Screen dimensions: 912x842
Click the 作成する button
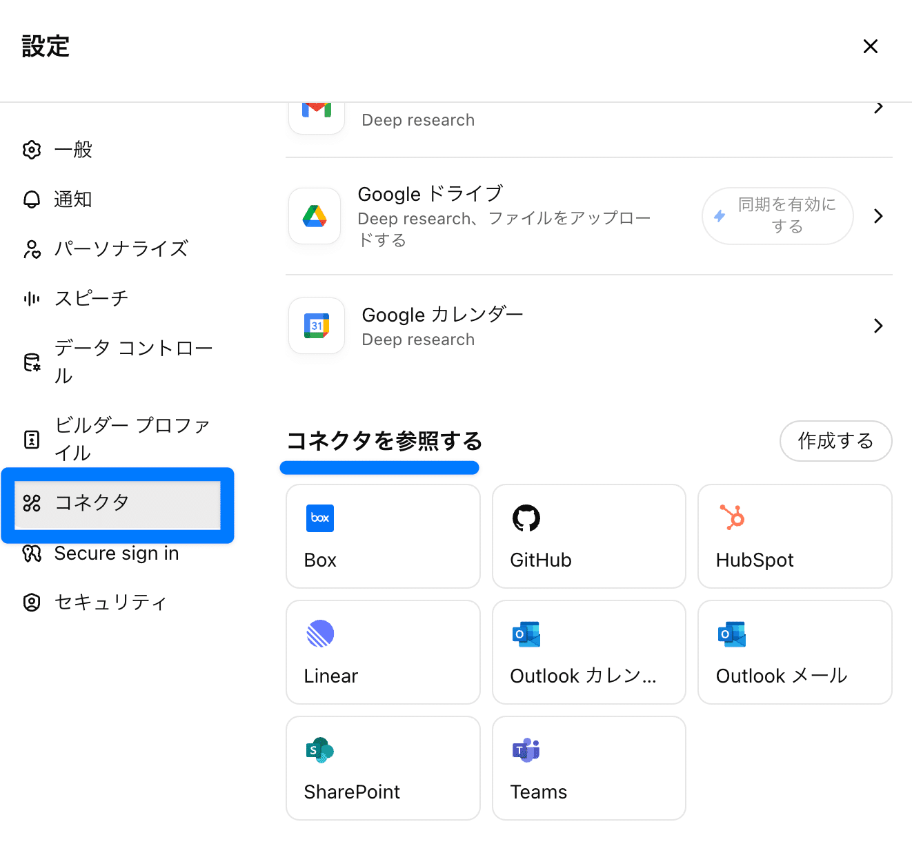(x=835, y=441)
